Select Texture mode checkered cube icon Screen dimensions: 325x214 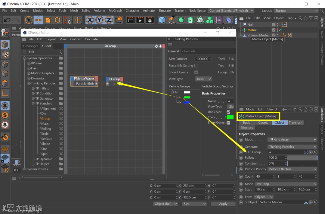(x=5, y=54)
